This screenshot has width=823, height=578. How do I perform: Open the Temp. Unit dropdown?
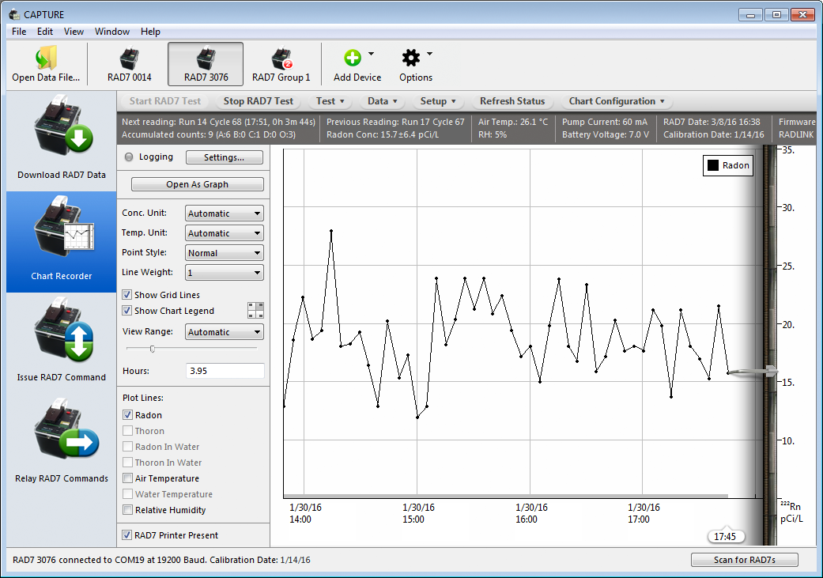pyautogui.click(x=224, y=233)
